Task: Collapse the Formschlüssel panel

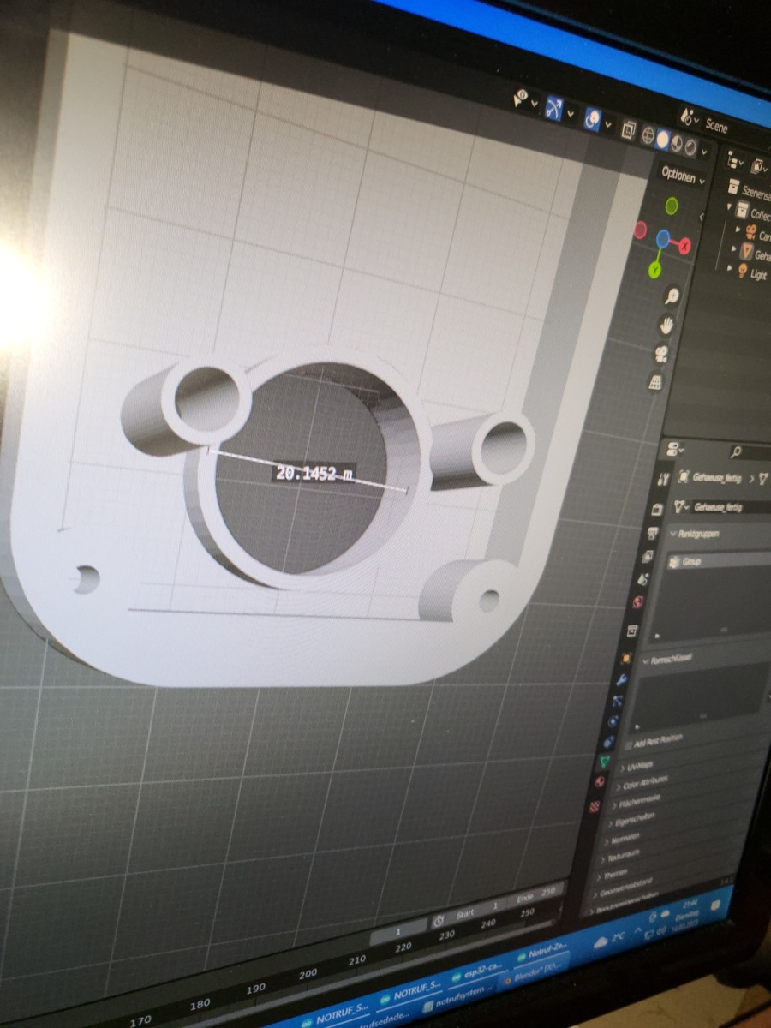Action: tap(647, 661)
